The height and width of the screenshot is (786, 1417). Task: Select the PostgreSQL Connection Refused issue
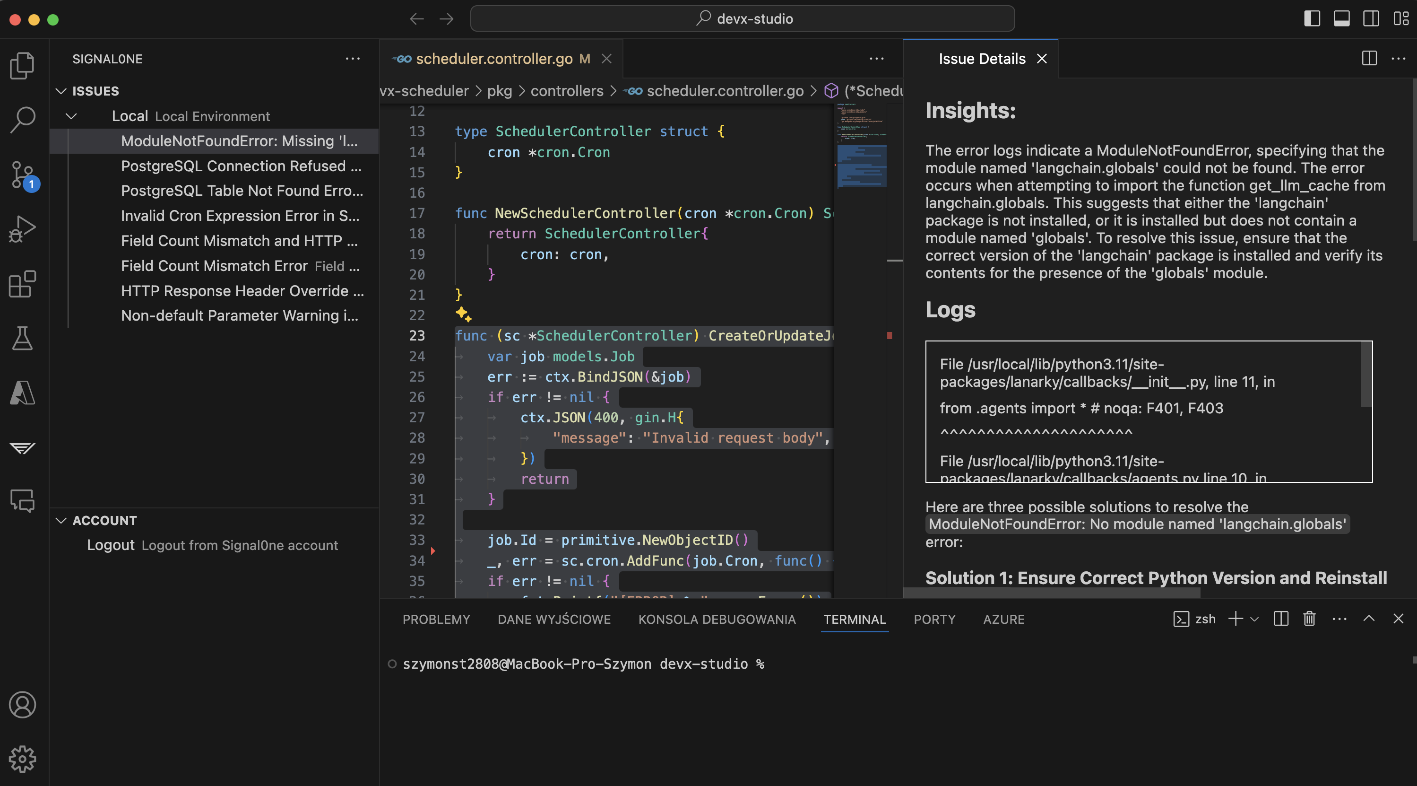(241, 166)
